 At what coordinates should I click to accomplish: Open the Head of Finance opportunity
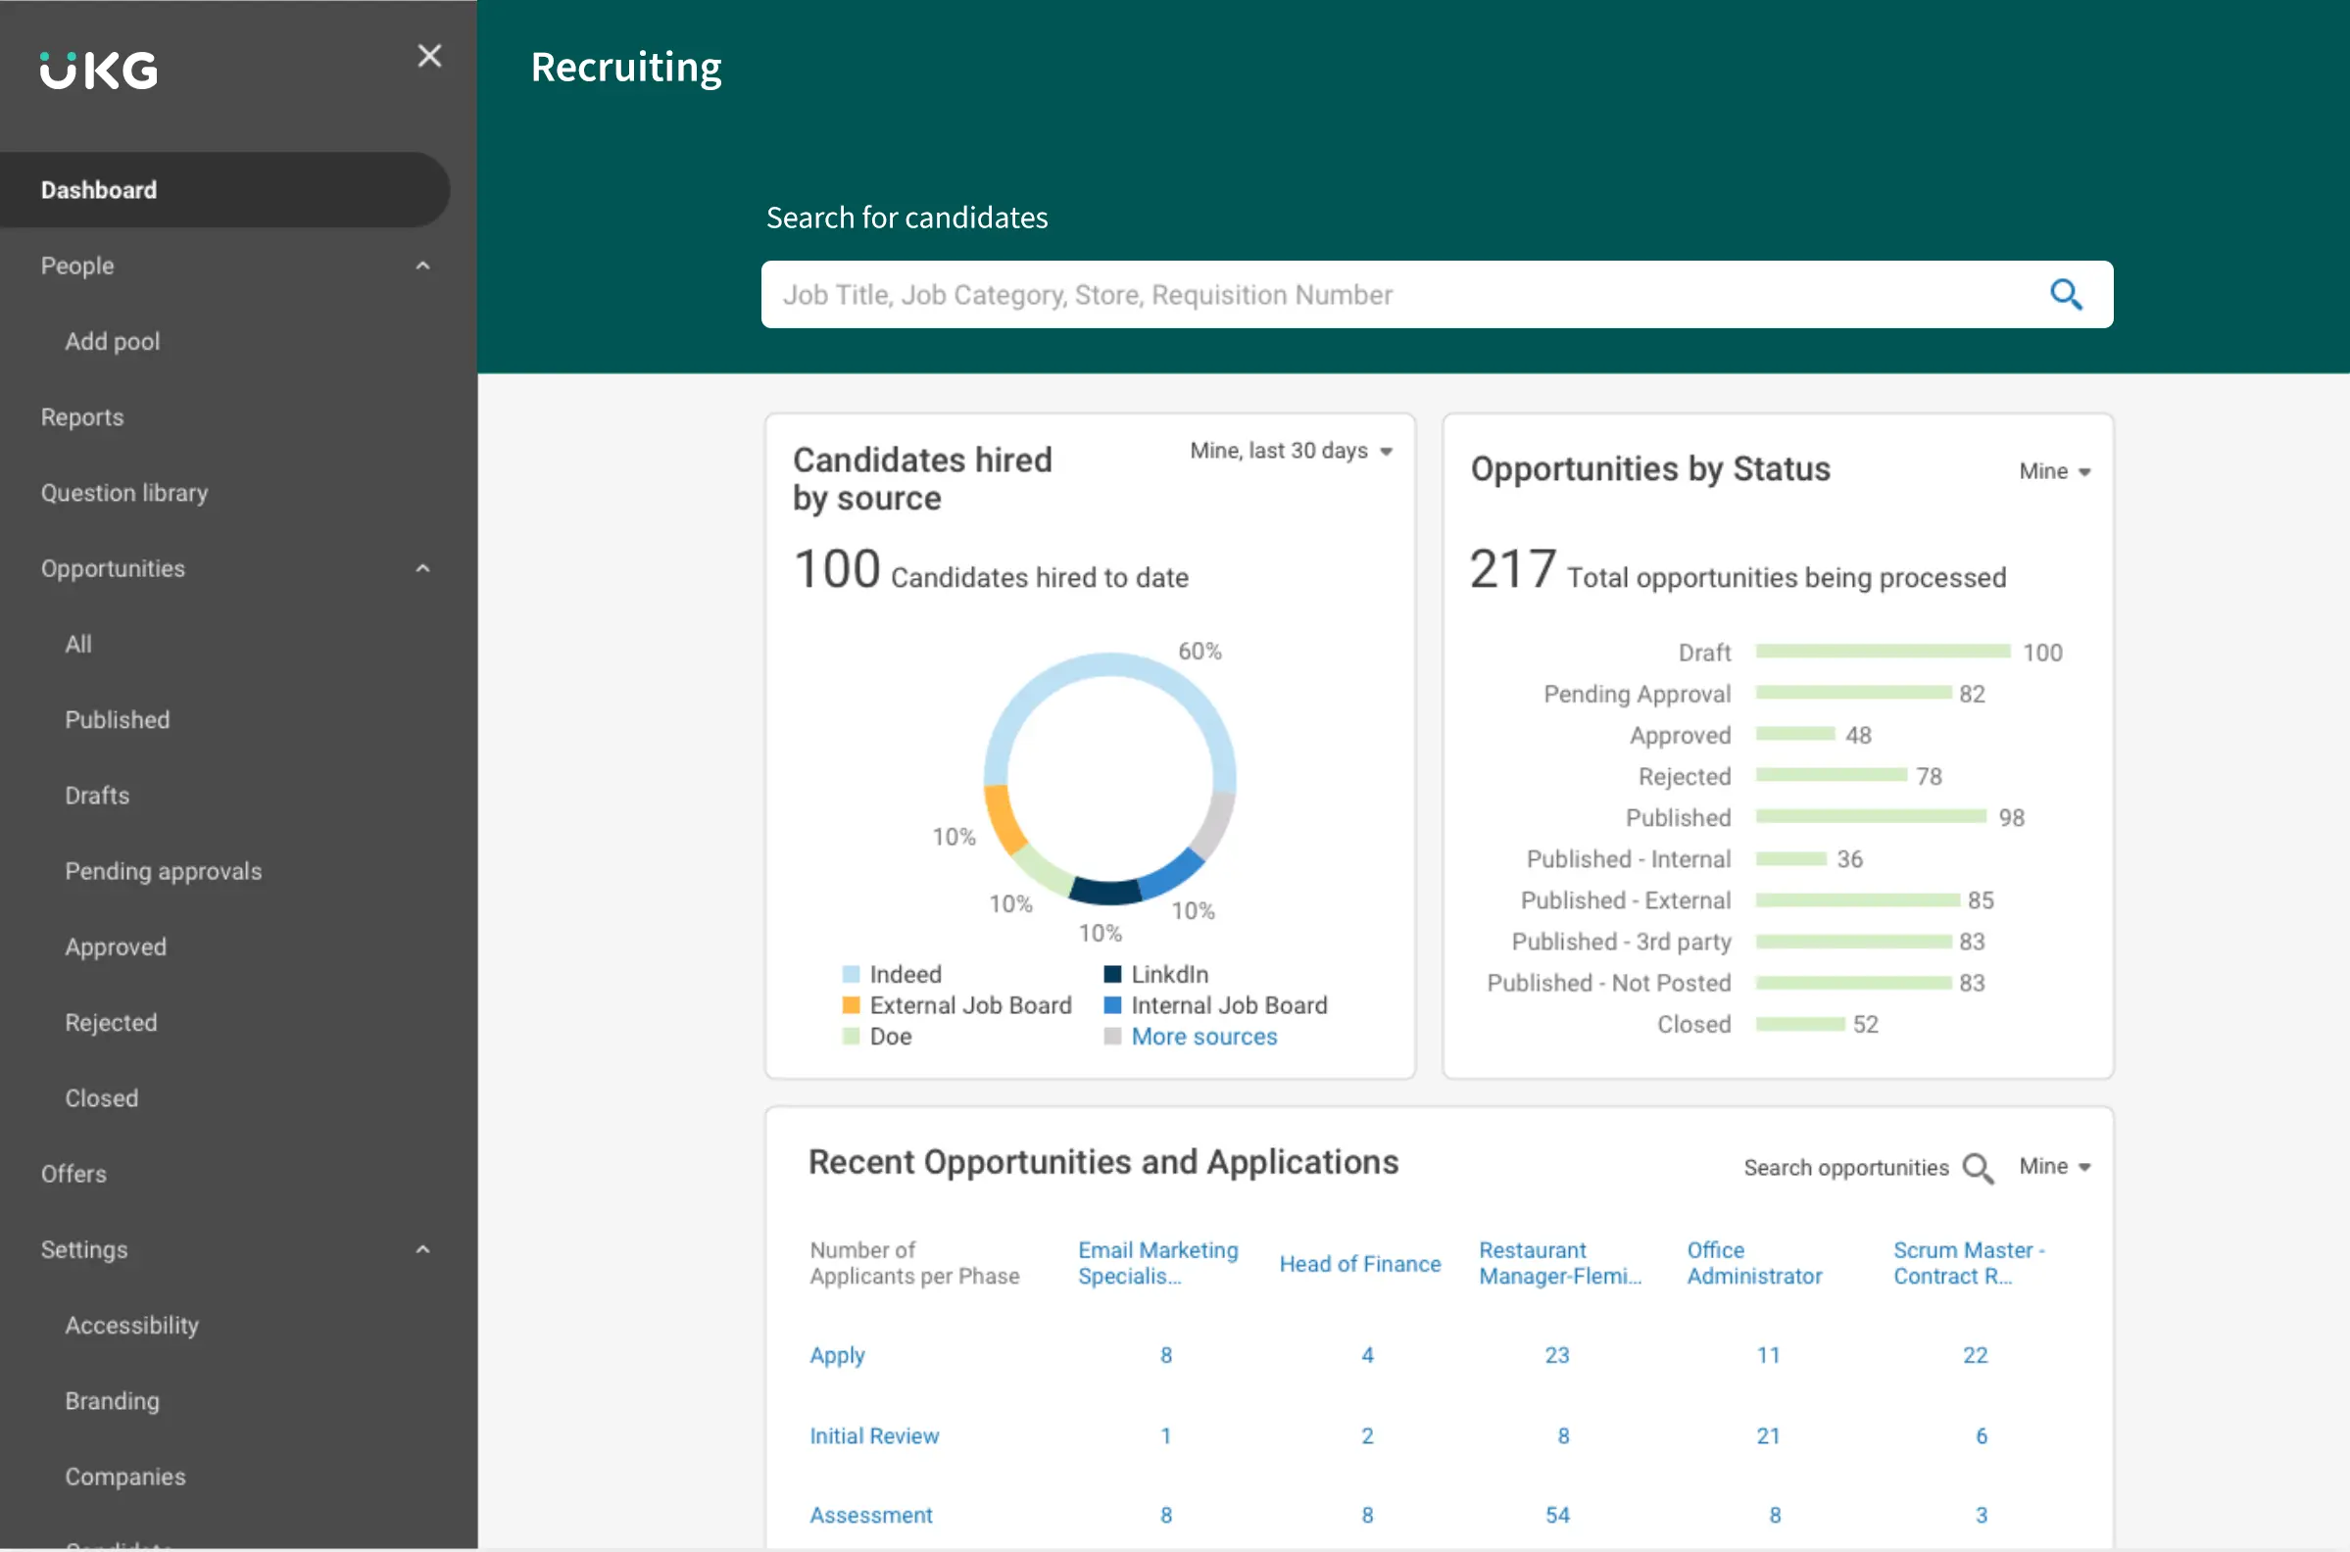pos(1360,1263)
